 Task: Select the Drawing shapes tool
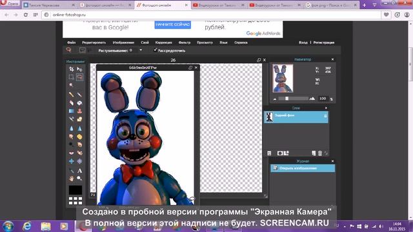[x=79, y=119]
